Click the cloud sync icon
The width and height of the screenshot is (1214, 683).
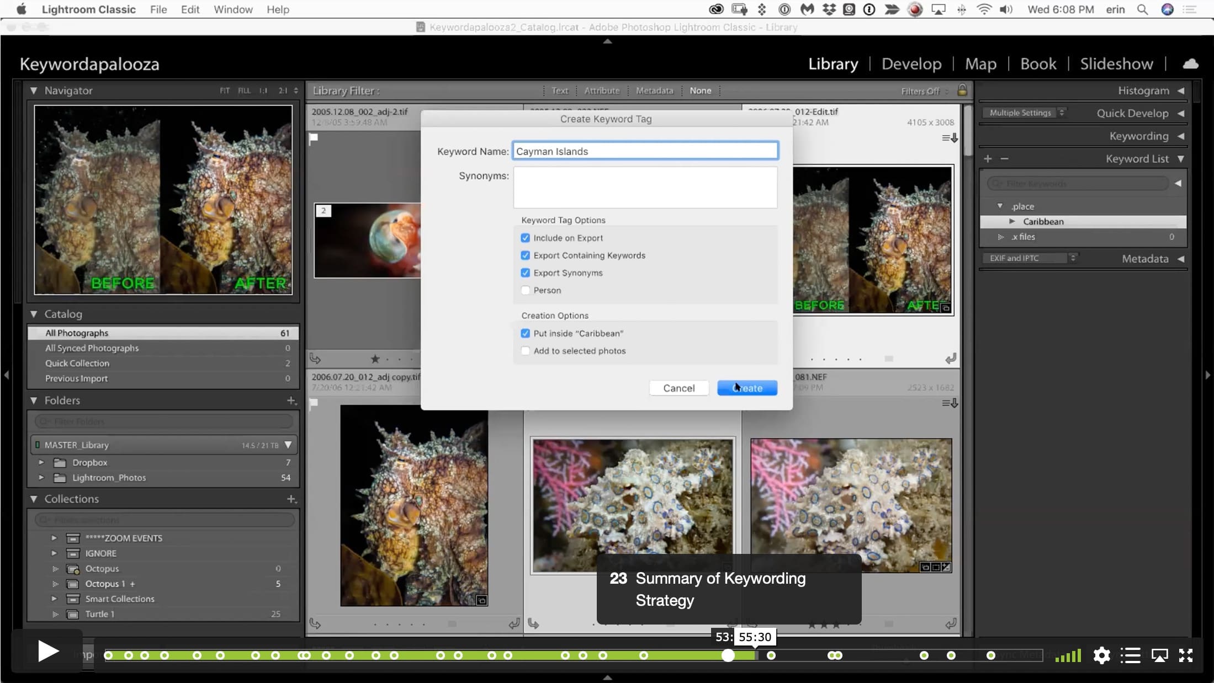pos(1190,64)
